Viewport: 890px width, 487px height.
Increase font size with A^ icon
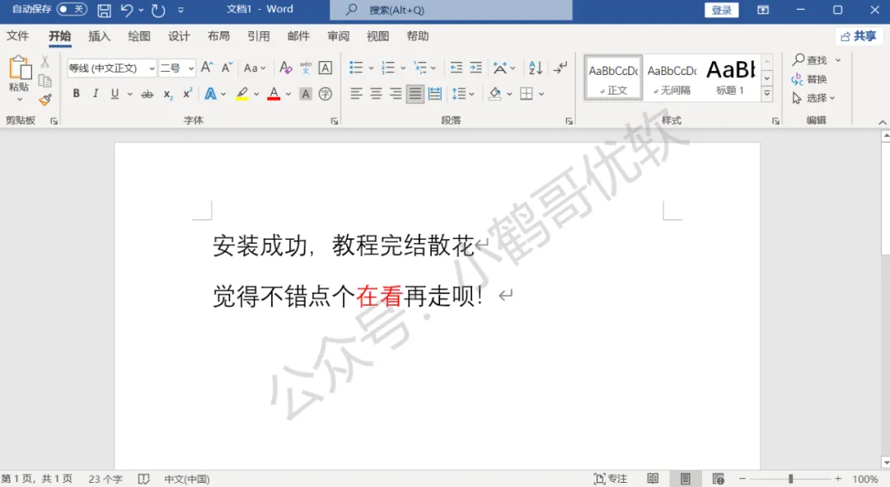click(x=207, y=68)
